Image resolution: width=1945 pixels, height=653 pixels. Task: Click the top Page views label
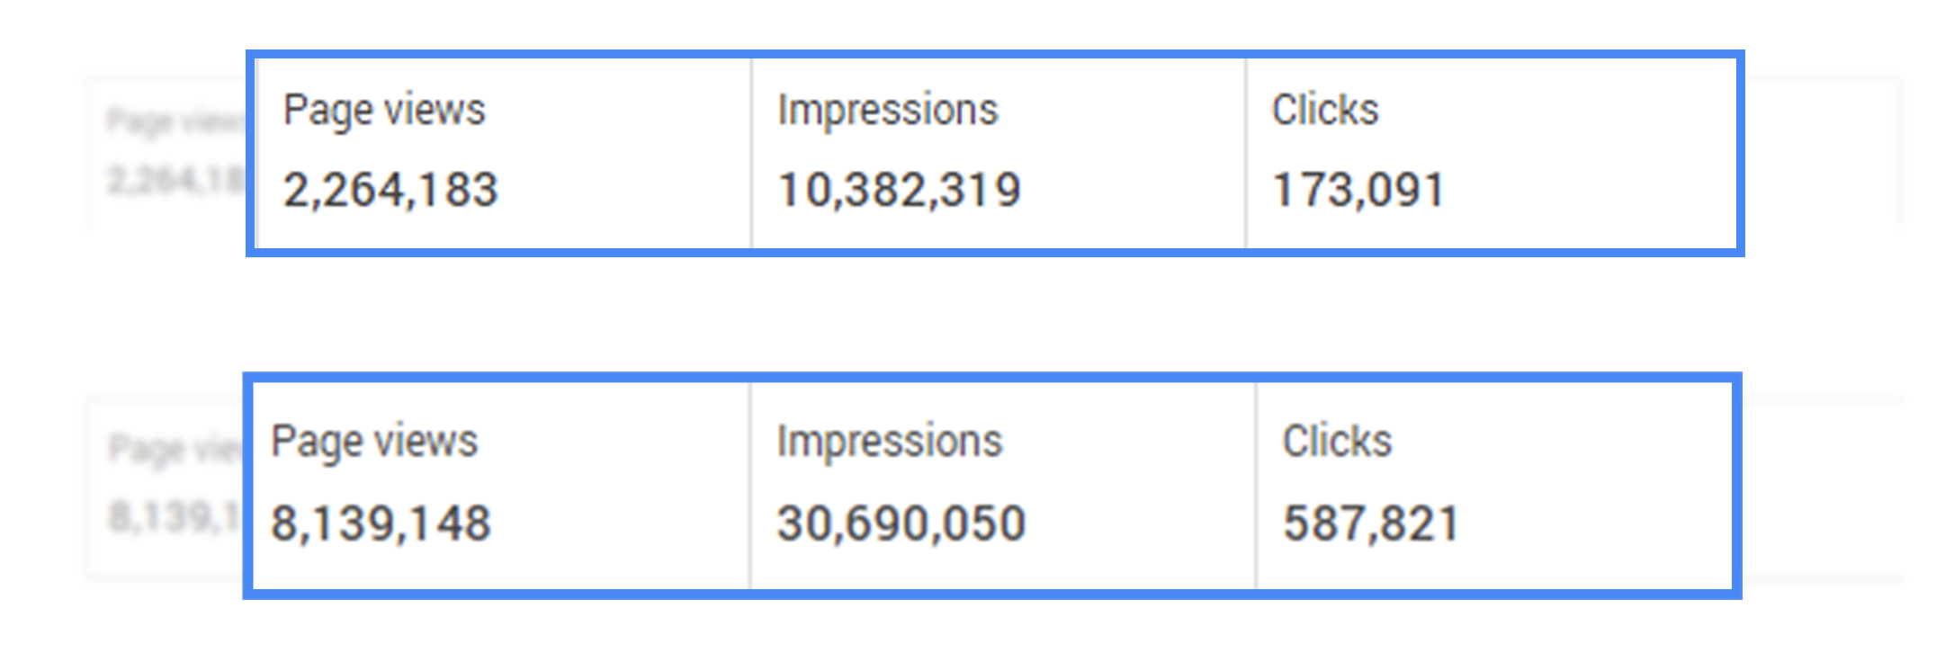pos(384,111)
